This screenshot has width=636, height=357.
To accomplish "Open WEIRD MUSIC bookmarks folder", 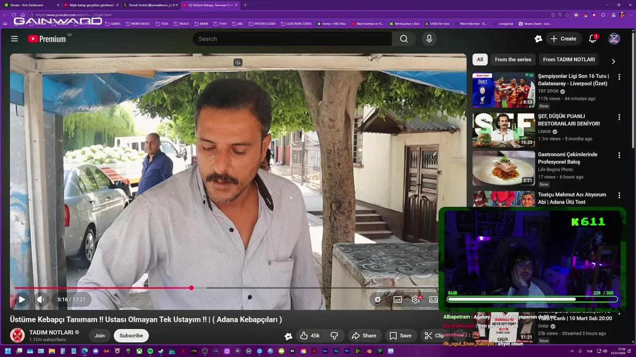I will tap(138, 24).
